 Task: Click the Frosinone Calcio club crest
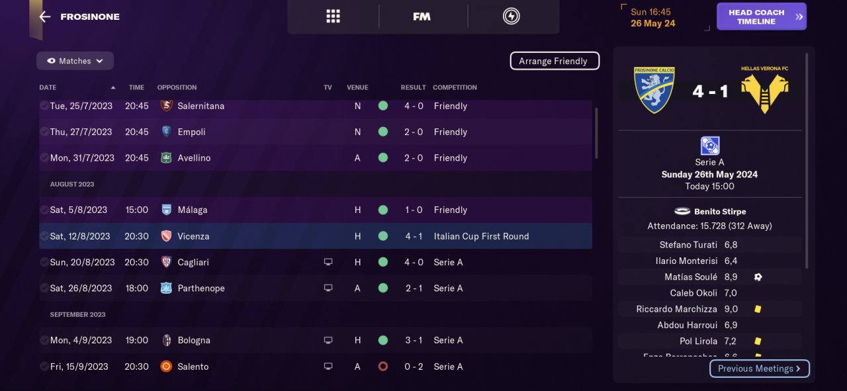[654, 90]
